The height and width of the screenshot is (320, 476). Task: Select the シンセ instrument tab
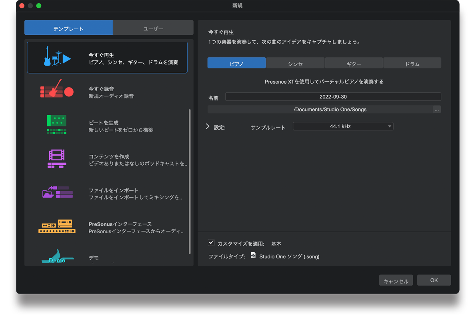coord(295,64)
